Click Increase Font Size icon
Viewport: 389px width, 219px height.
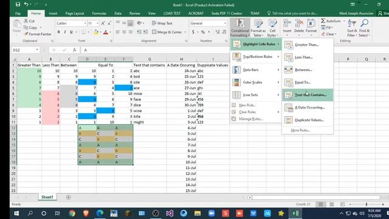pos(103,23)
